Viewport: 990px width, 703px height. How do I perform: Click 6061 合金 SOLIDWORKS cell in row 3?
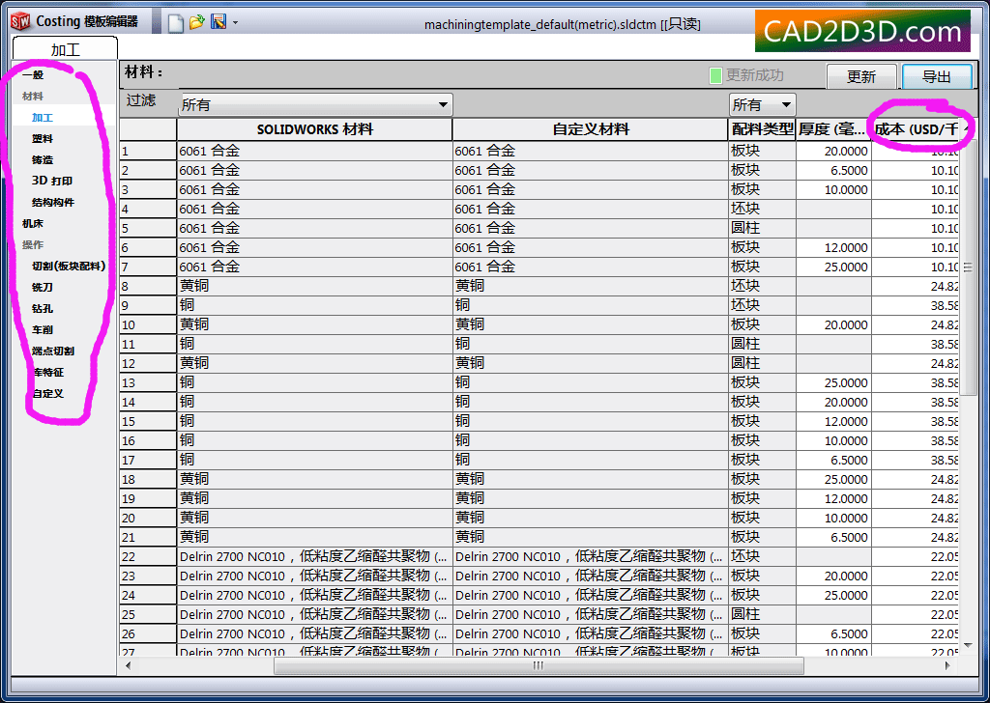click(314, 190)
